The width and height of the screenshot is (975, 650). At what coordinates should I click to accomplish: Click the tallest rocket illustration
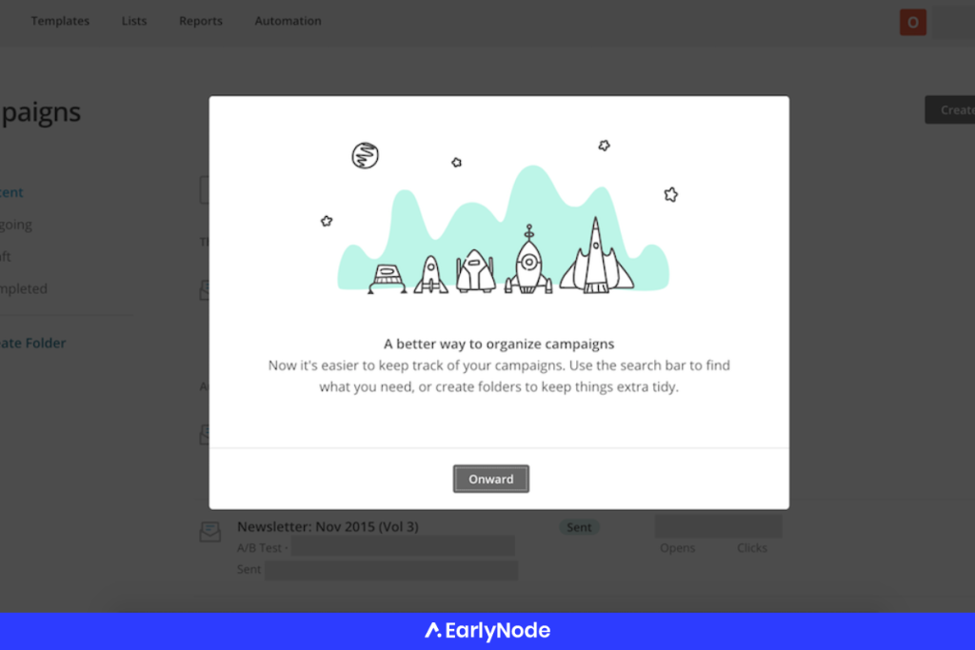tap(596, 255)
